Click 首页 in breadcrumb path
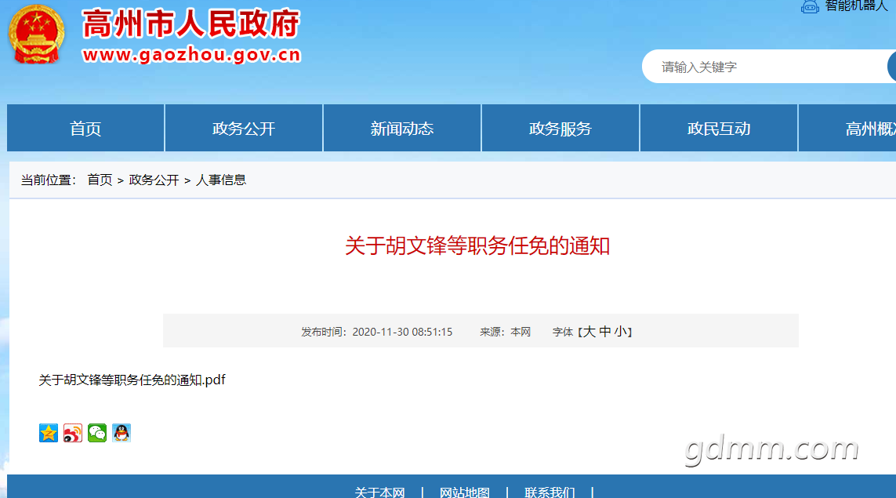 [100, 180]
